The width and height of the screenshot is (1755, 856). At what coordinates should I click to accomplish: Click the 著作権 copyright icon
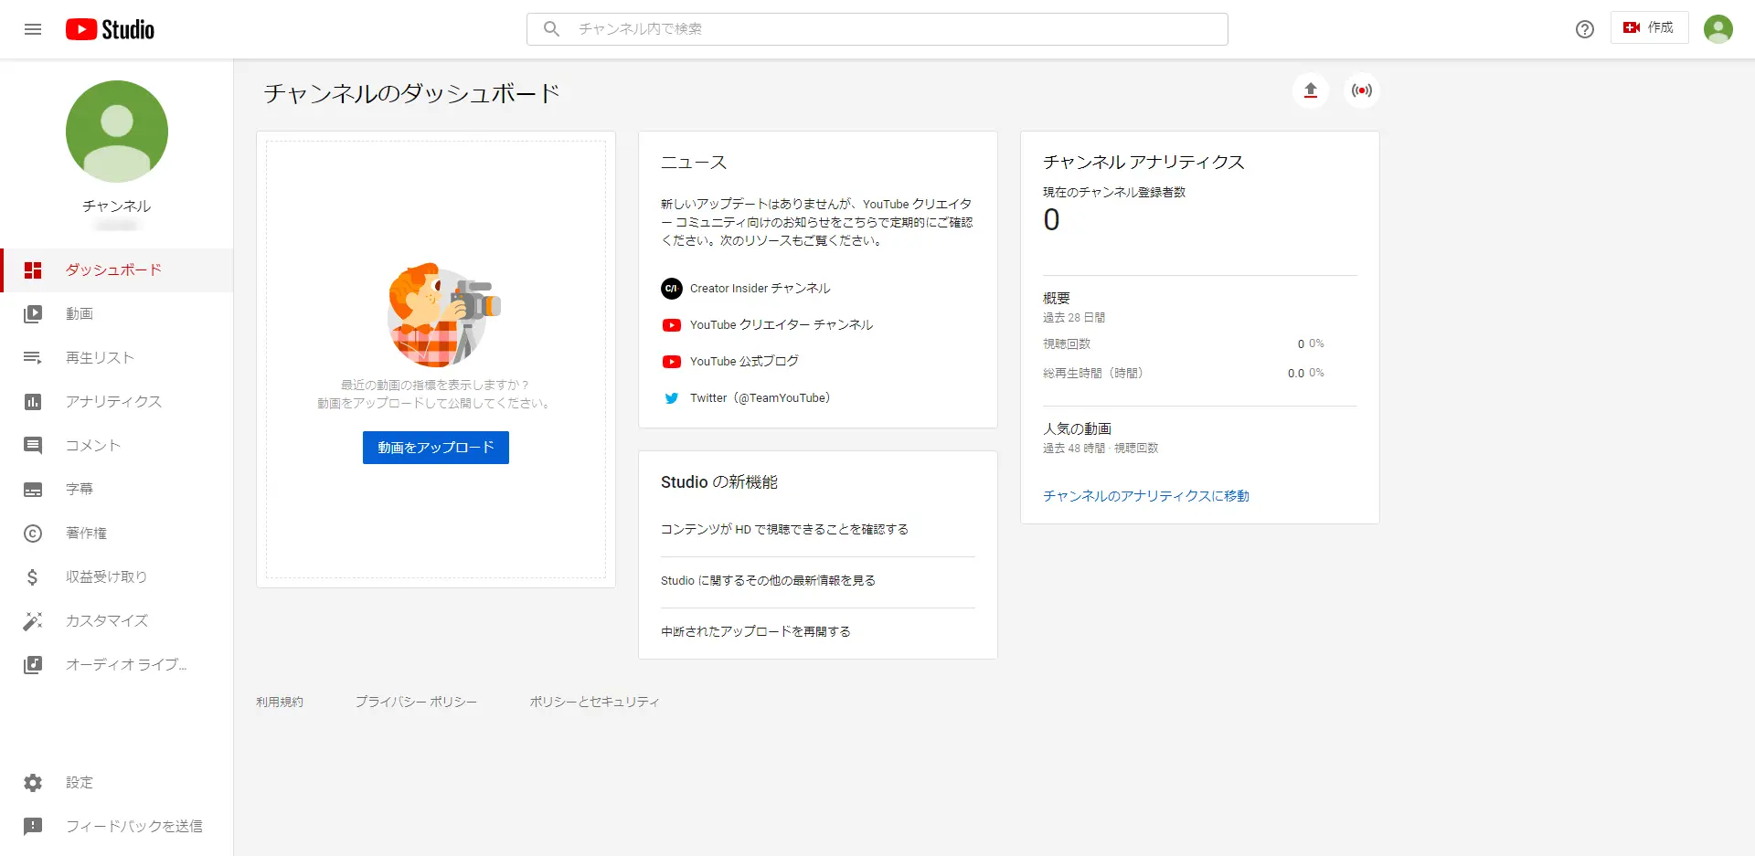pyautogui.click(x=33, y=534)
